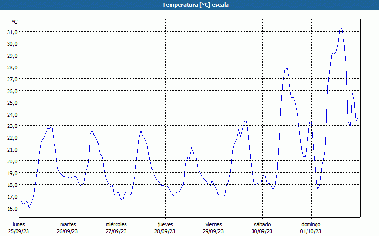The width and height of the screenshot is (379, 236).
Task: Click the 'sábado' day label
Action: [x=262, y=224]
